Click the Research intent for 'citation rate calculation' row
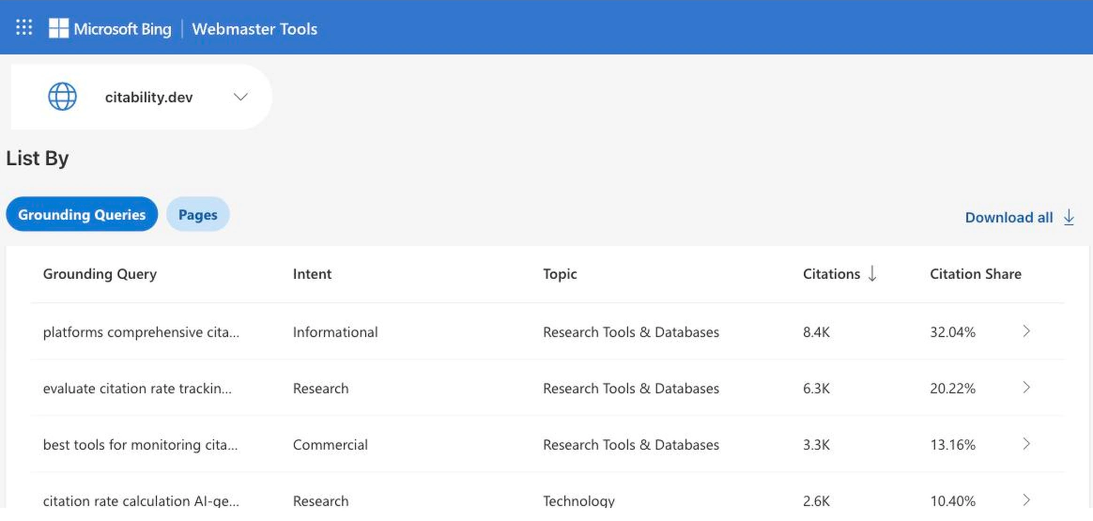Screen dimensions: 1093x521 coord(321,501)
